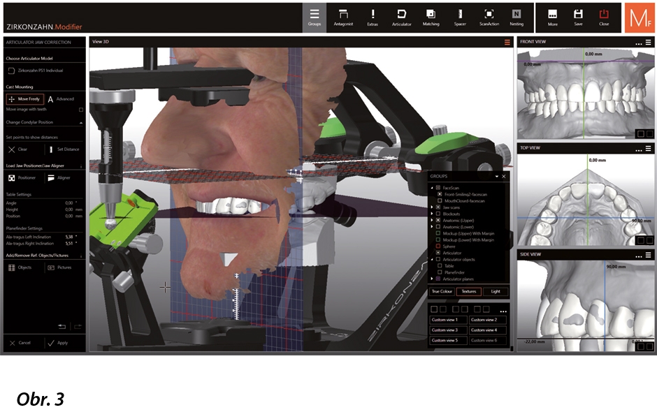
Task: Open the Side View hamburger menu
Action: (648, 255)
